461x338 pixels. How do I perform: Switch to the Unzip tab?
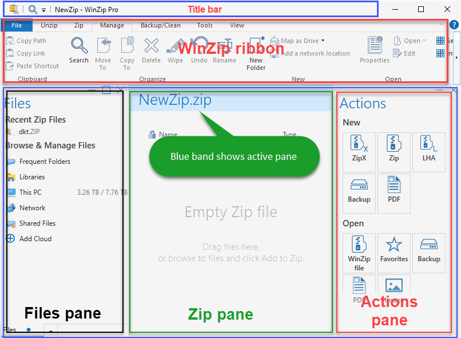[49, 25]
